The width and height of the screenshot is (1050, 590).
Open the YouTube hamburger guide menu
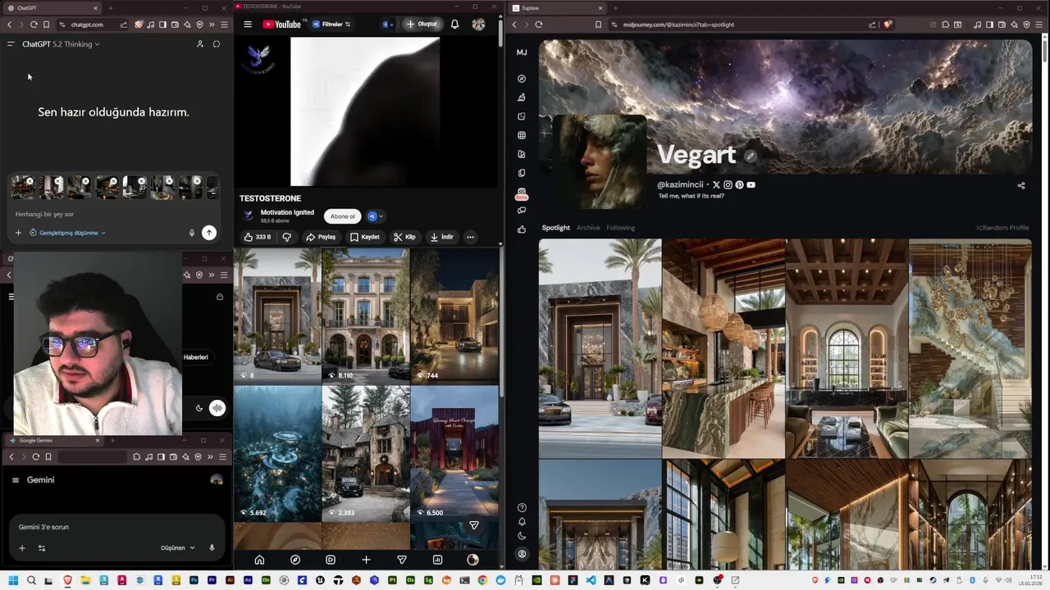click(x=248, y=25)
